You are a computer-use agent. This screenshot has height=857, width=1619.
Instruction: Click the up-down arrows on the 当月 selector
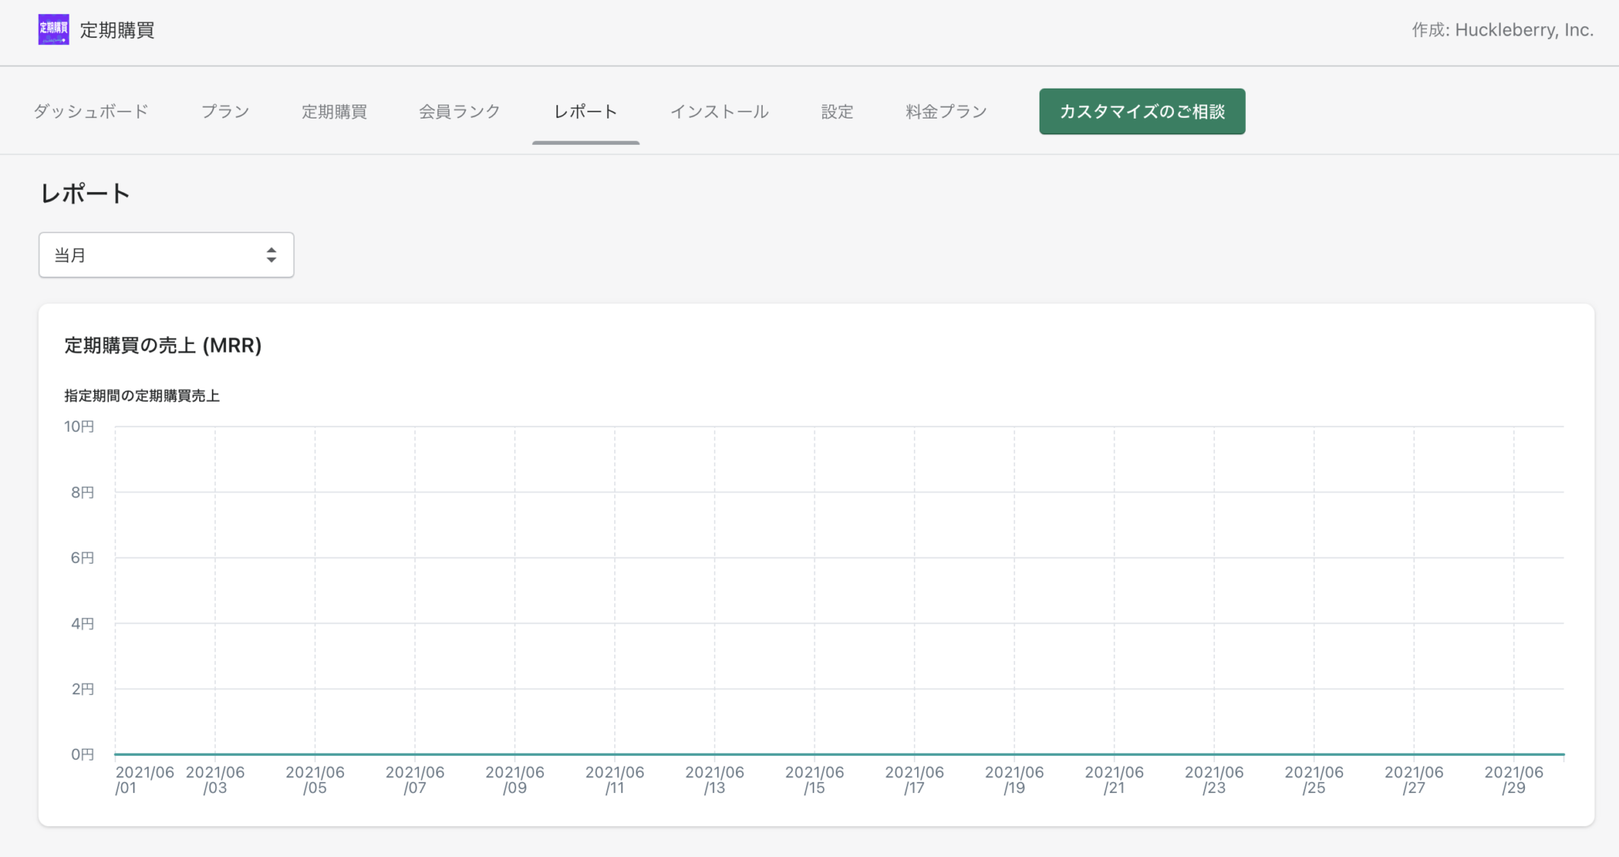click(271, 255)
